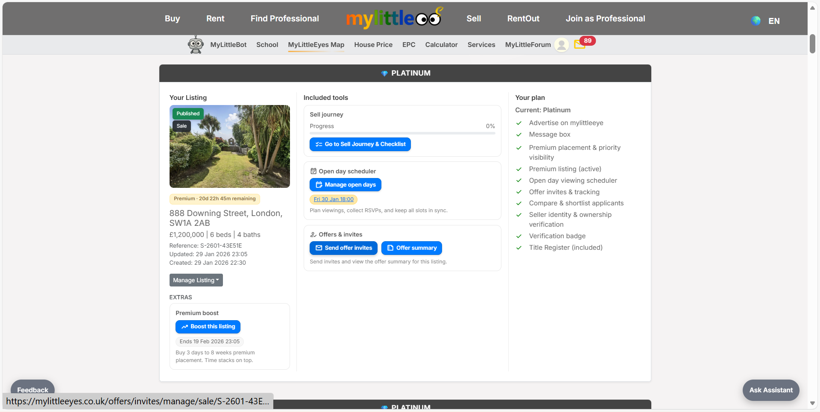
Task: Open the messages envelope with 89 badge
Action: 580,44
